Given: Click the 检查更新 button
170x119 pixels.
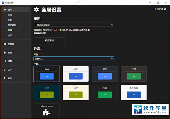Looking at the screenshot, I should point(49,40).
